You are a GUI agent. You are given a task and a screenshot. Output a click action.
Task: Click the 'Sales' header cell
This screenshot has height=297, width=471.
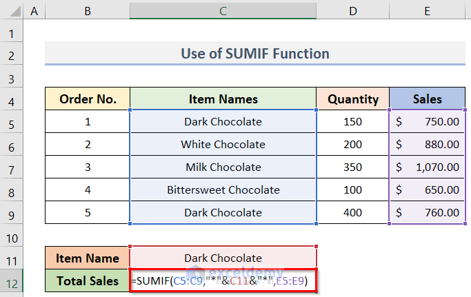[428, 99]
